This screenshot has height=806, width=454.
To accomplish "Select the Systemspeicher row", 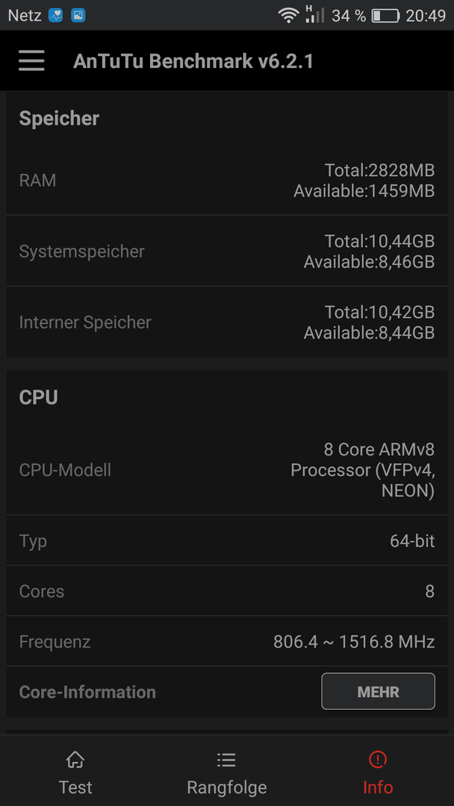I will [227, 252].
